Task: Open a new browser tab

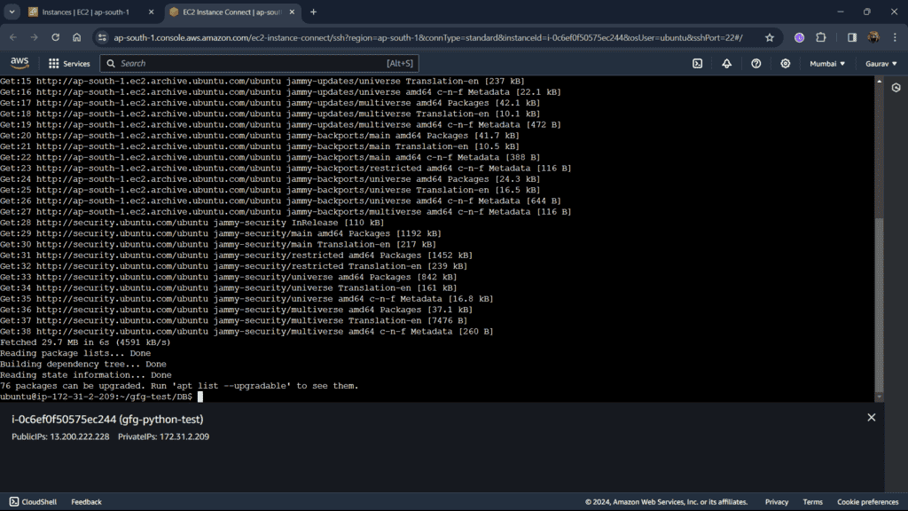Action: (x=313, y=12)
